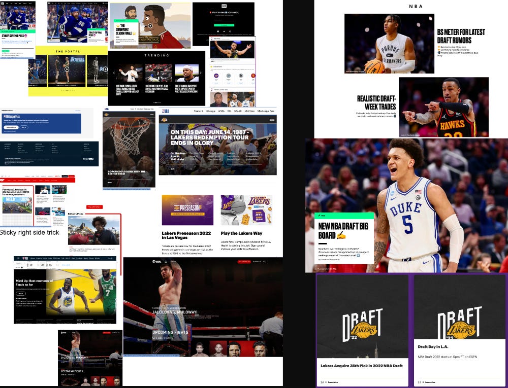508x388 pixels.
Task: Click the Trending carousel next arrow
Action: [201, 73]
